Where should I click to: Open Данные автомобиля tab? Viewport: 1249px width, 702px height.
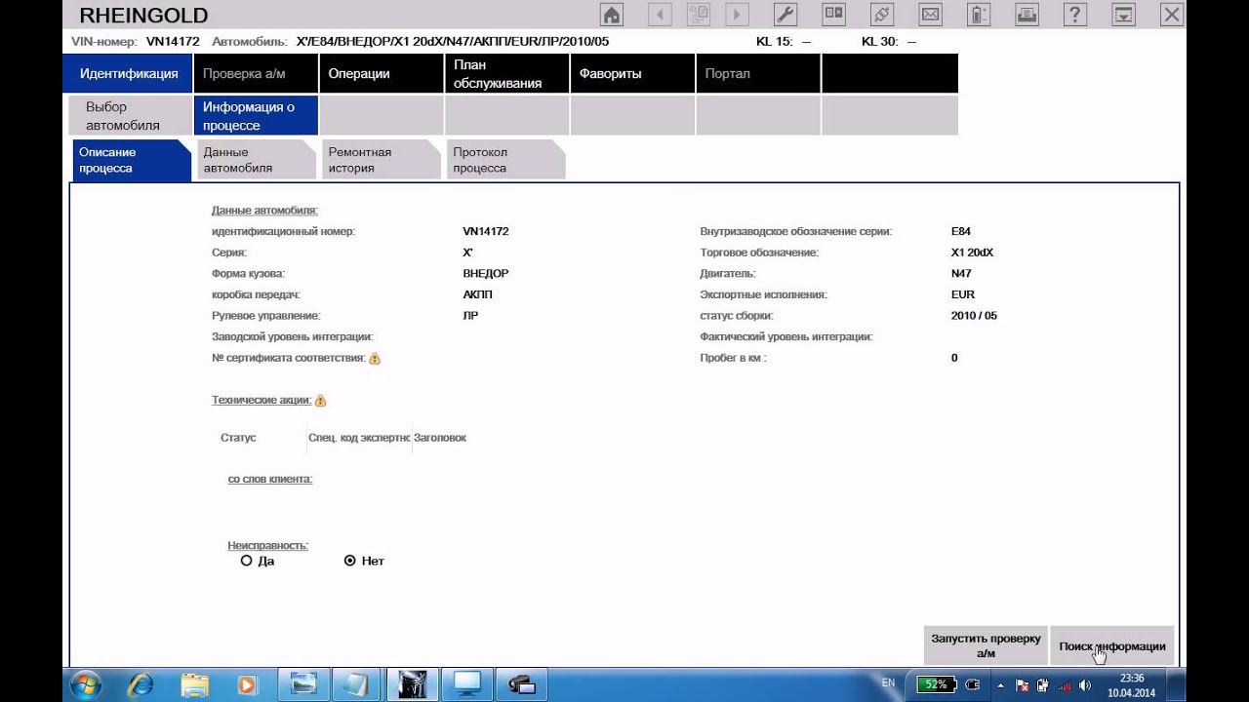[256, 160]
